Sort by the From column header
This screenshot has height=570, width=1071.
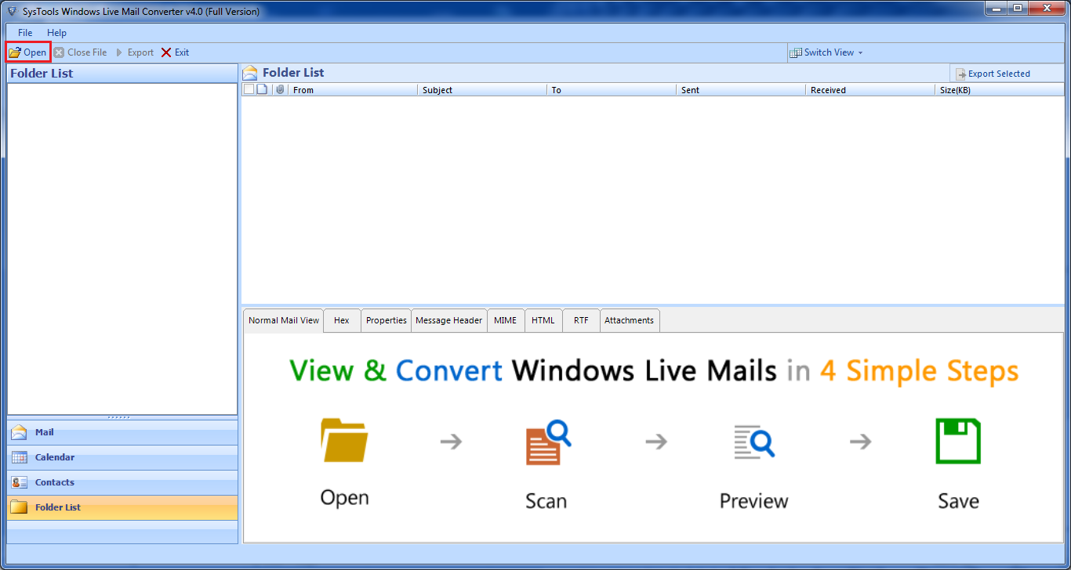coord(353,90)
